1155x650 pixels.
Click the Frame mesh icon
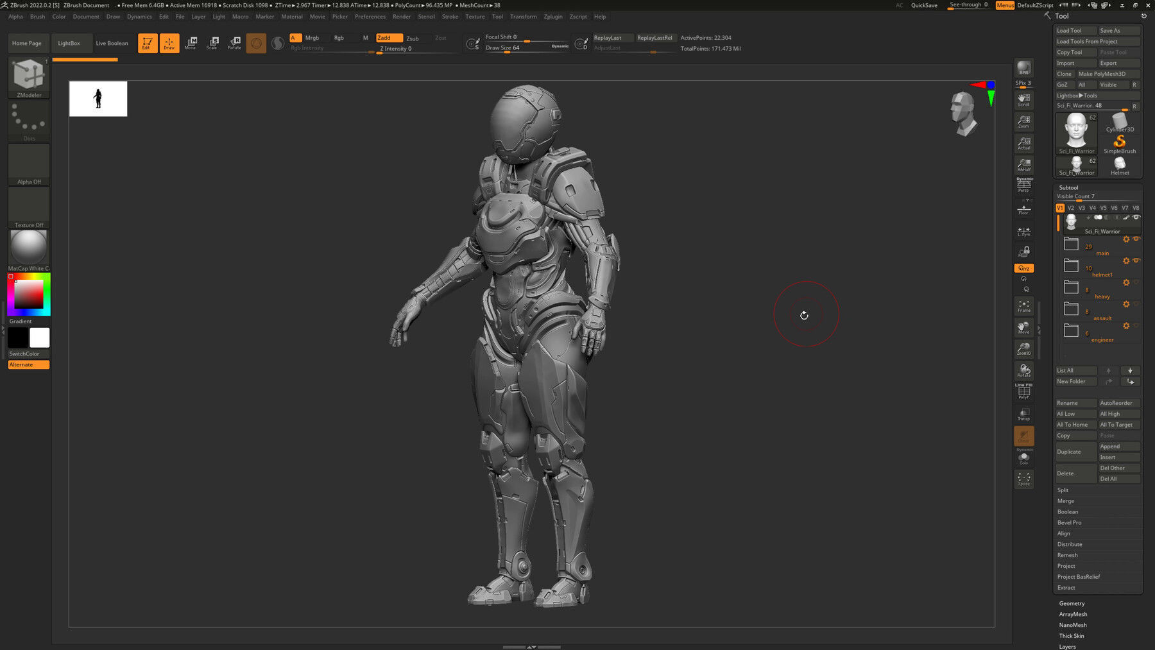point(1023,306)
